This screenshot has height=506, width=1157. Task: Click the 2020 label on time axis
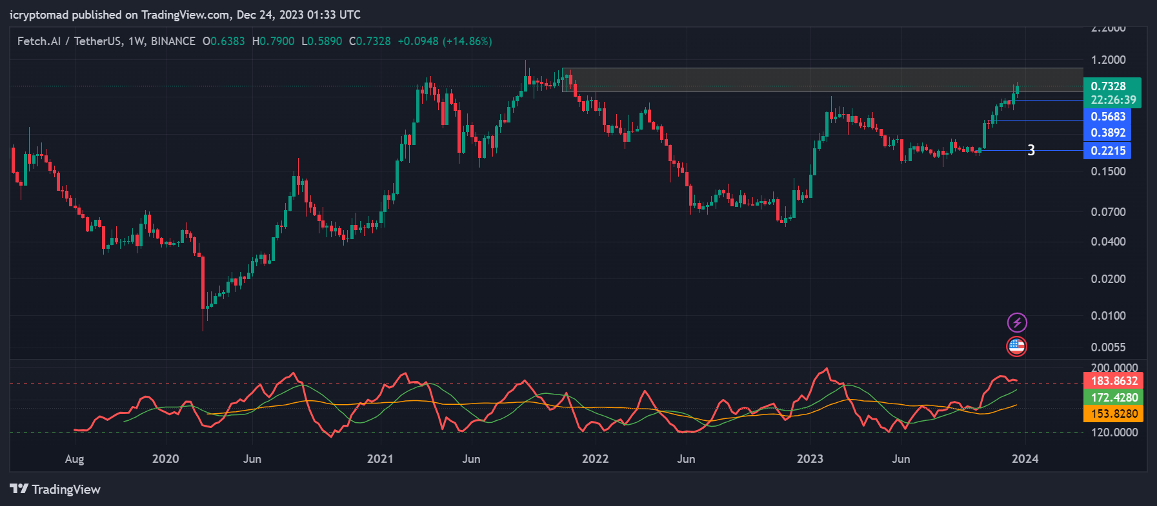pyautogui.click(x=165, y=459)
